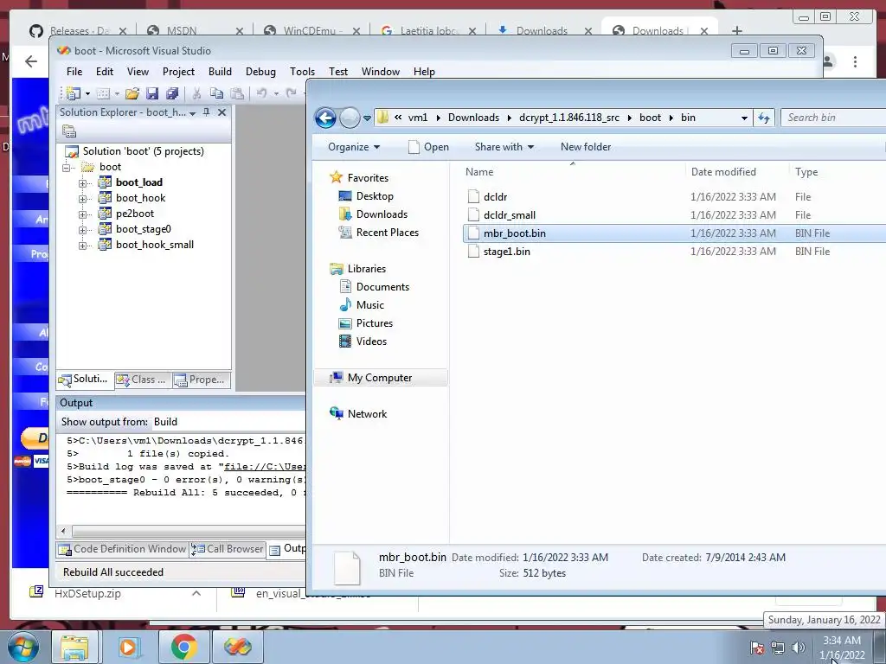Click the New Project toolbar icon

(73, 93)
